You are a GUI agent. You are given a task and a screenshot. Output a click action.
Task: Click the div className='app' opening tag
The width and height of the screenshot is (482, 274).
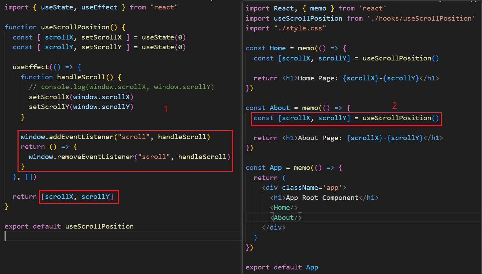click(x=304, y=188)
